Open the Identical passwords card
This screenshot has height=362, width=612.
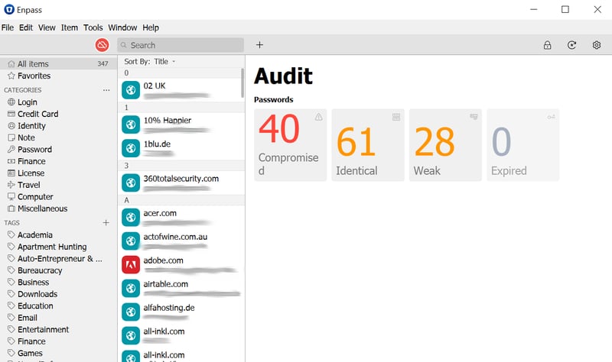[368, 145]
